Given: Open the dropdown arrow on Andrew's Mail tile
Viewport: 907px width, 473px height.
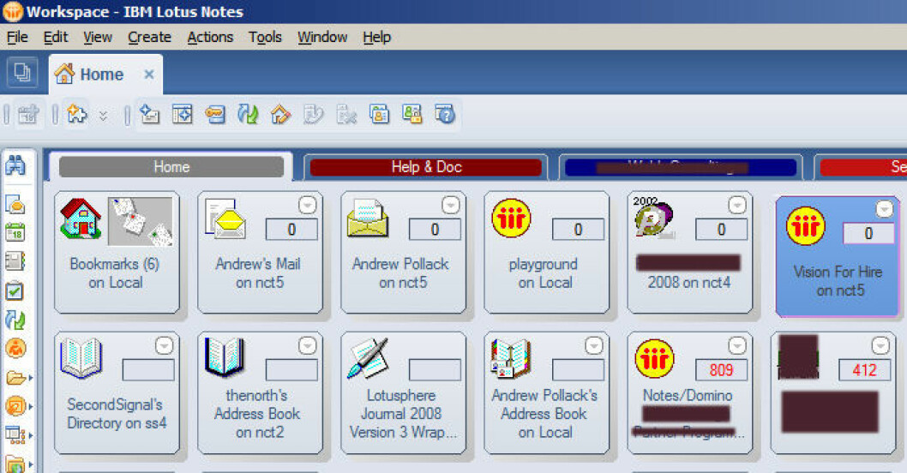Looking at the screenshot, I should pos(307,205).
